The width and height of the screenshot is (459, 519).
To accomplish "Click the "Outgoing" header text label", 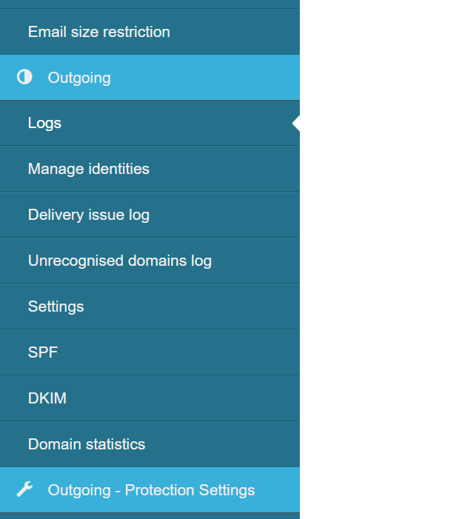I will click(x=79, y=78).
